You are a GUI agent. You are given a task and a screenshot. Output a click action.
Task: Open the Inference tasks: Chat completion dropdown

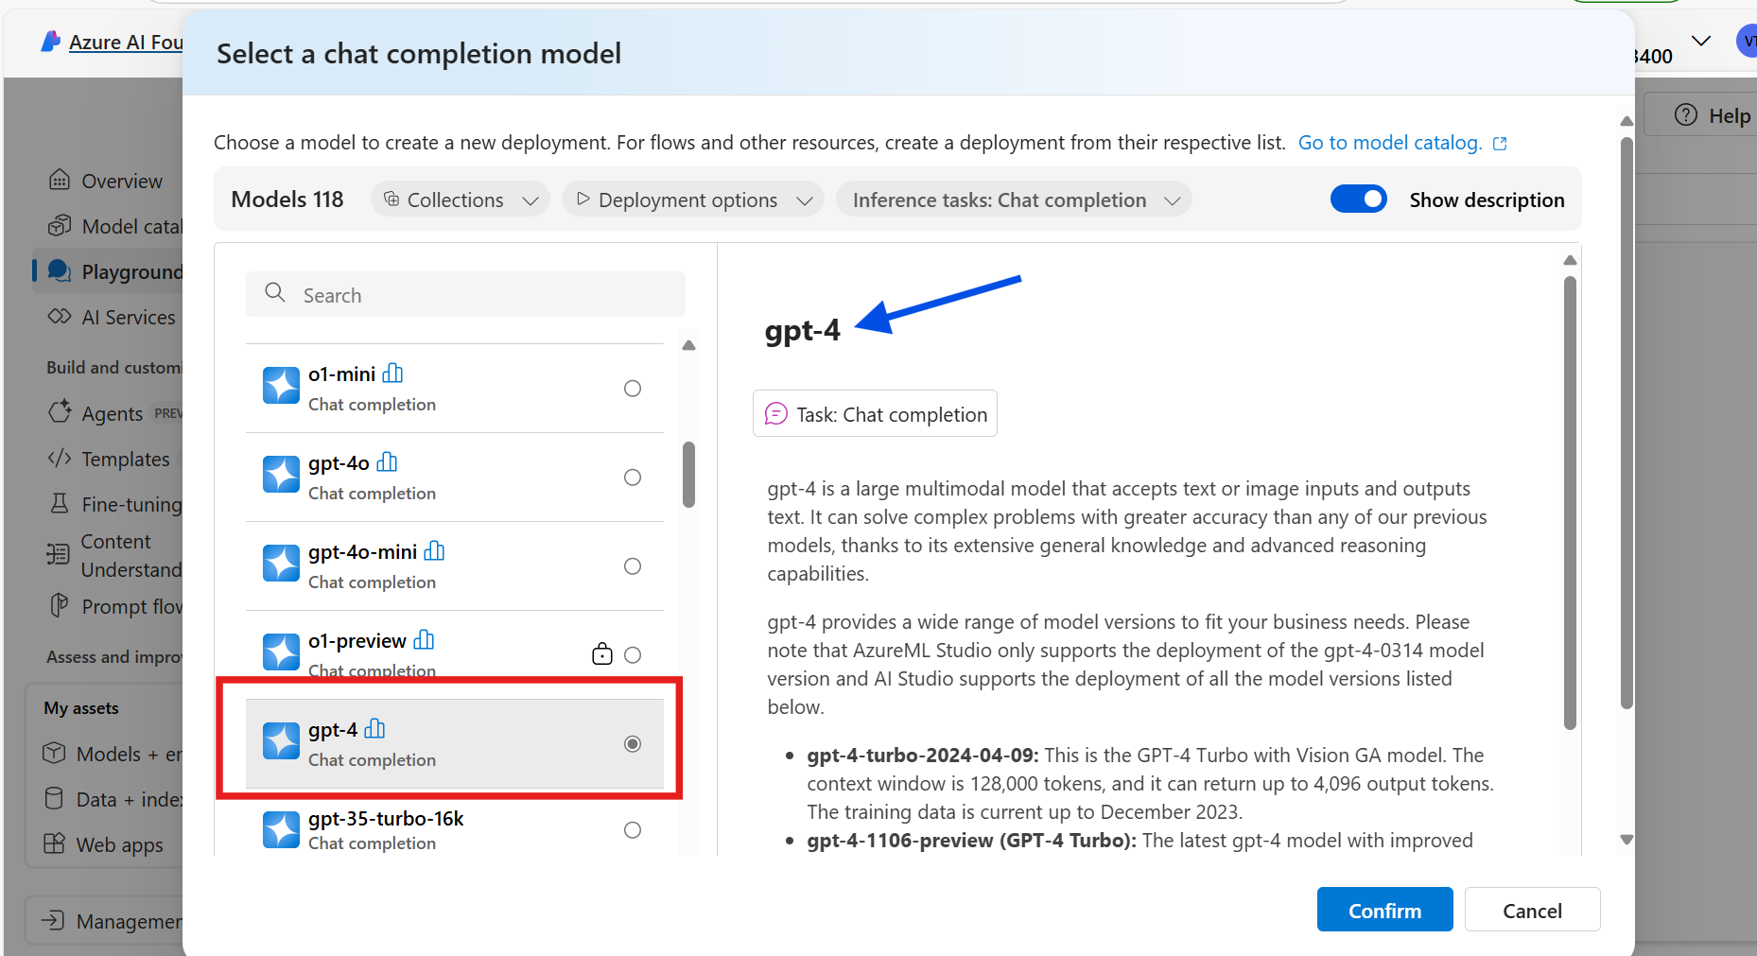1014,200
